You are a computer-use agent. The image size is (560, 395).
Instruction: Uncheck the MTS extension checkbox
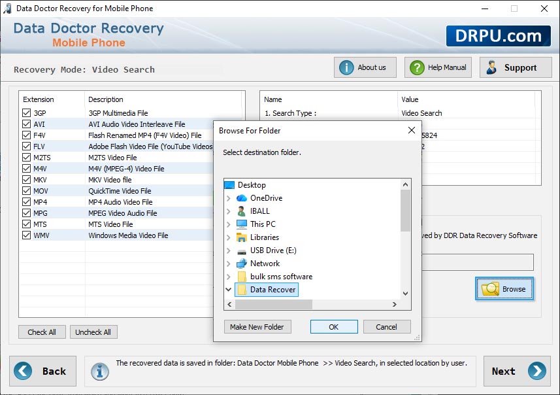(x=26, y=224)
